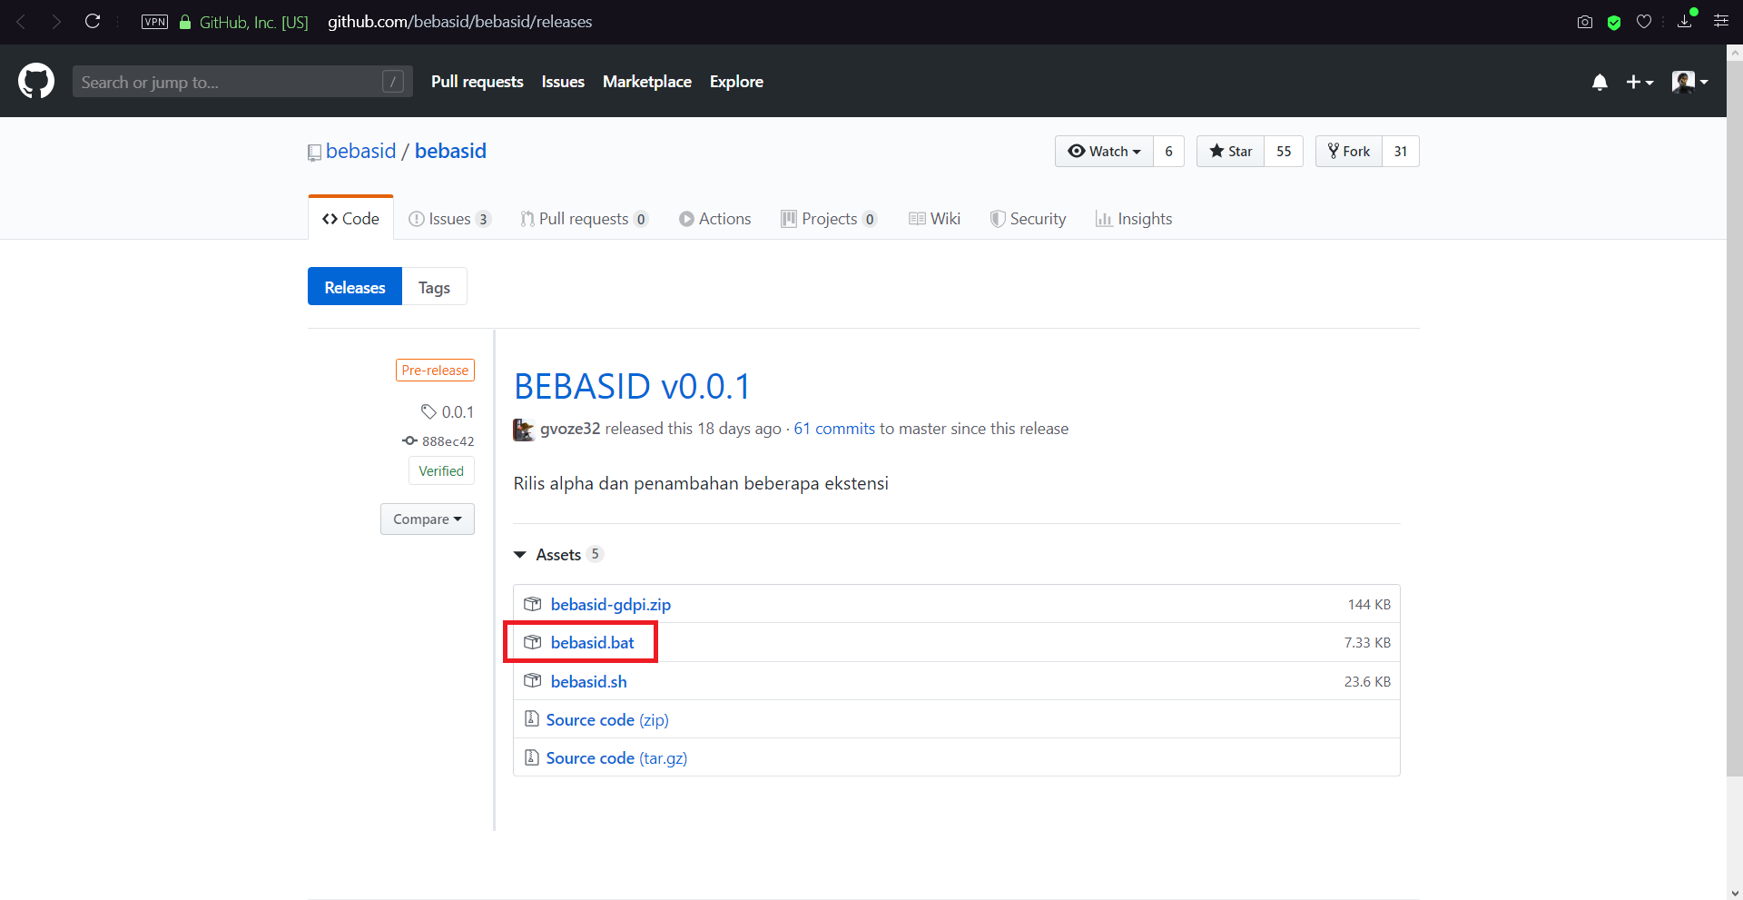Click the browser forward arrow
This screenshot has height=900, width=1743.
56,22
